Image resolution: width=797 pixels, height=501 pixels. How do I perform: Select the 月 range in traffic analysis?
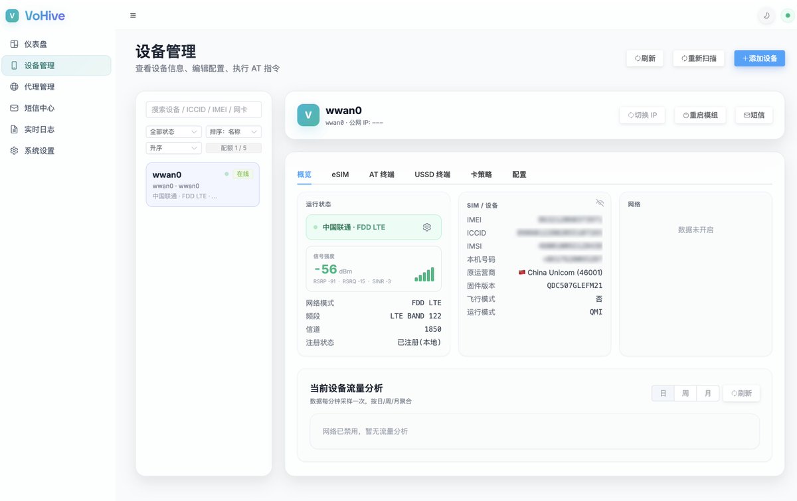point(708,394)
